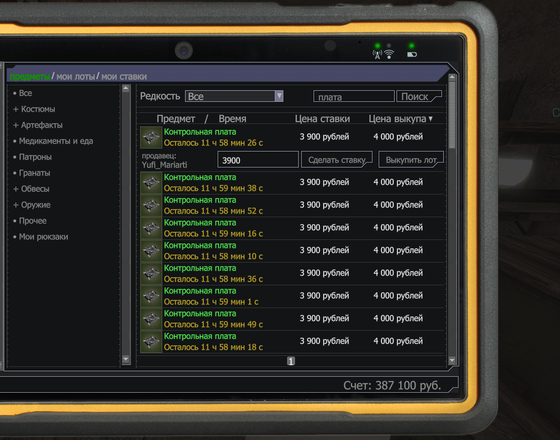Viewport: 560px width, 440px height.
Task: Click the lot list scrollbar thumb
Action: [452, 115]
